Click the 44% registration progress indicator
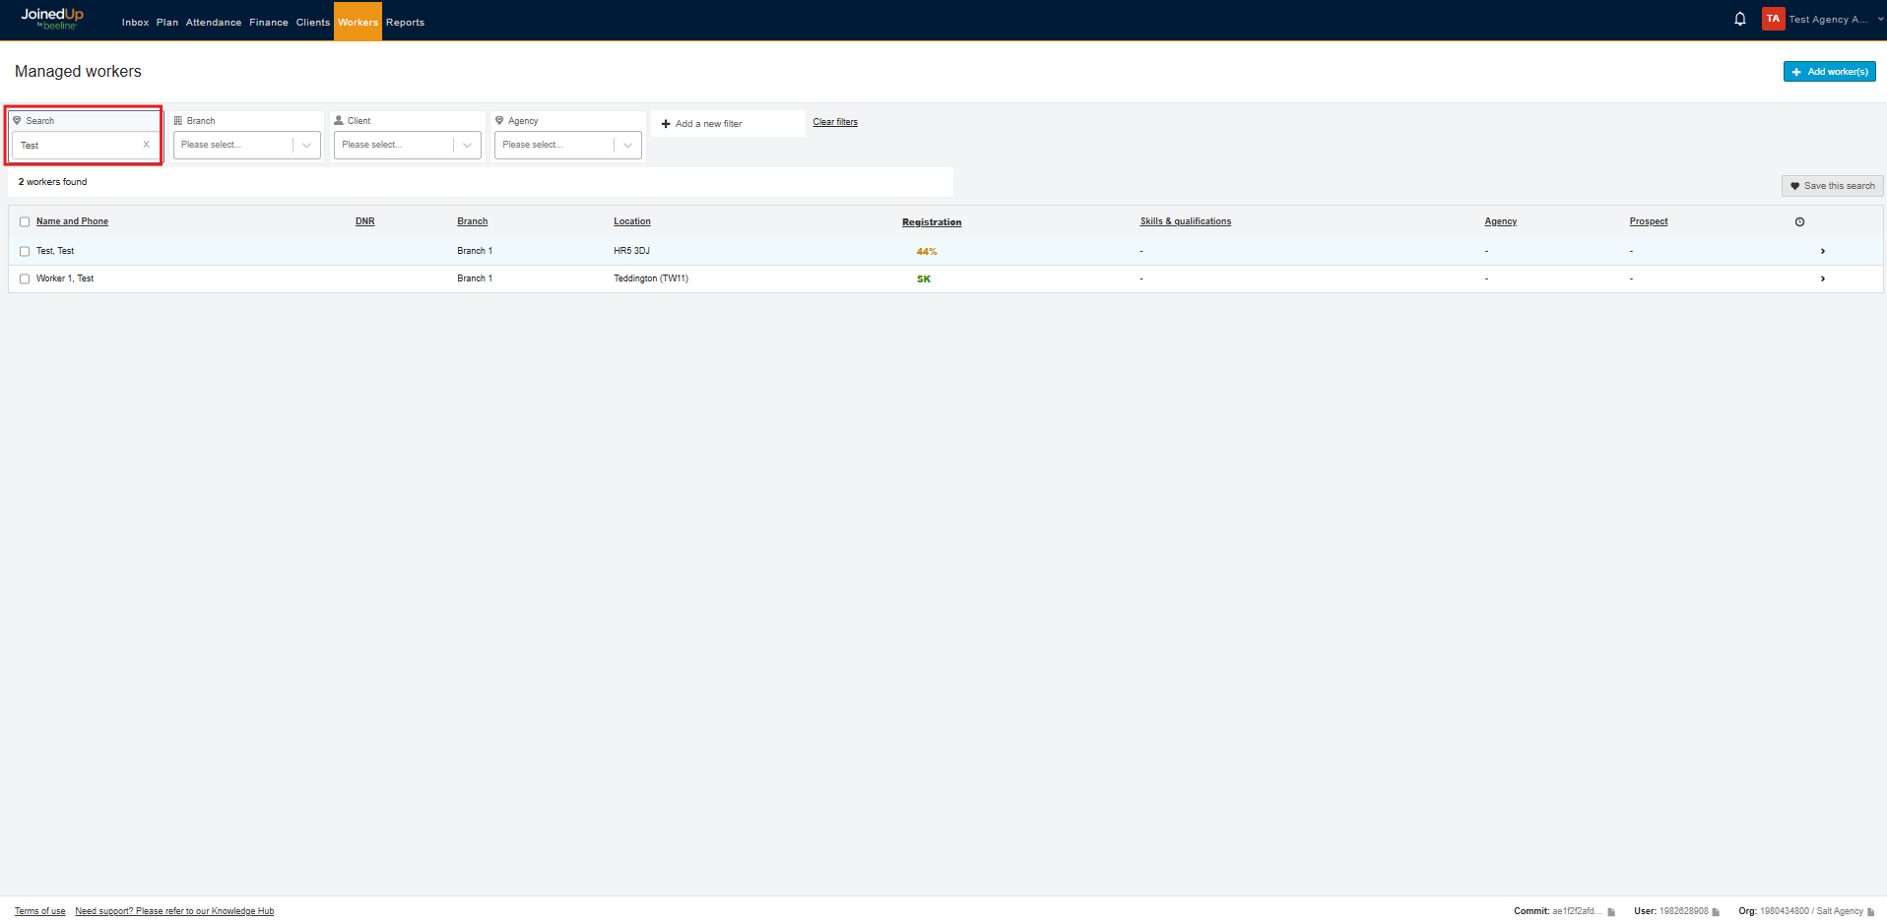 [925, 252]
